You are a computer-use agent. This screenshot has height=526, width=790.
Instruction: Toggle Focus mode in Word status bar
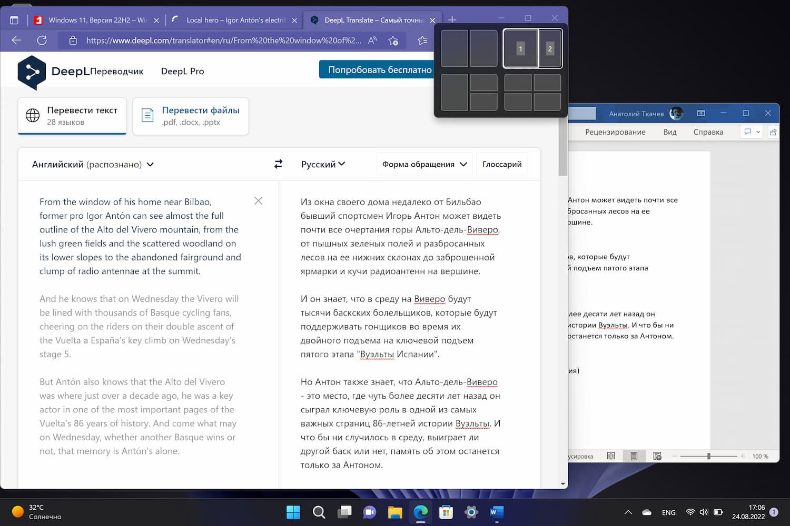pyautogui.click(x=581, y=456)
